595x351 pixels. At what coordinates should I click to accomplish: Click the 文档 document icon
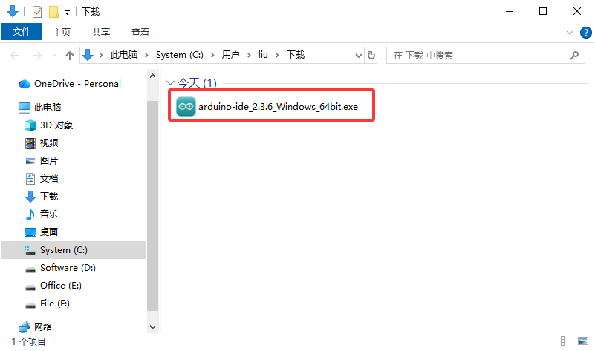pyautogui.click(x=30, y=179)
